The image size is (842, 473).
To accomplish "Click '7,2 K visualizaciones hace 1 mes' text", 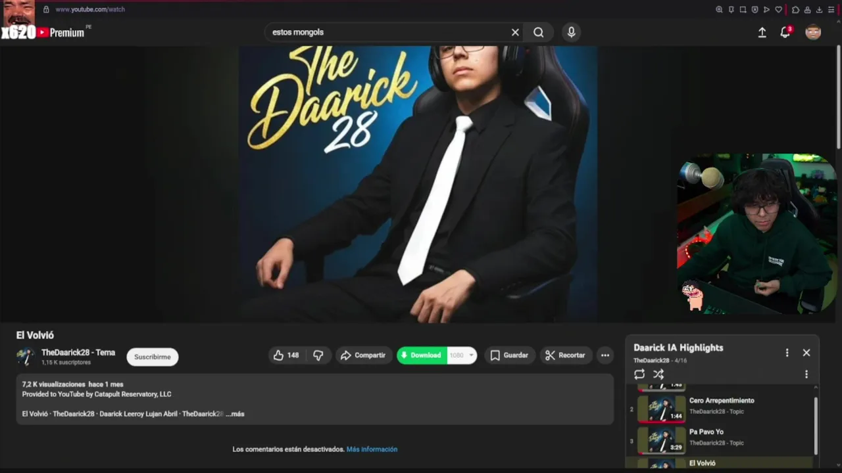I will pyautogui.click(x=72, y=384).
